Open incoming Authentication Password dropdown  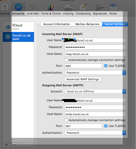95,73
